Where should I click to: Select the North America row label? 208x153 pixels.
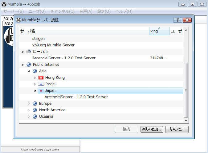point(52,110)
